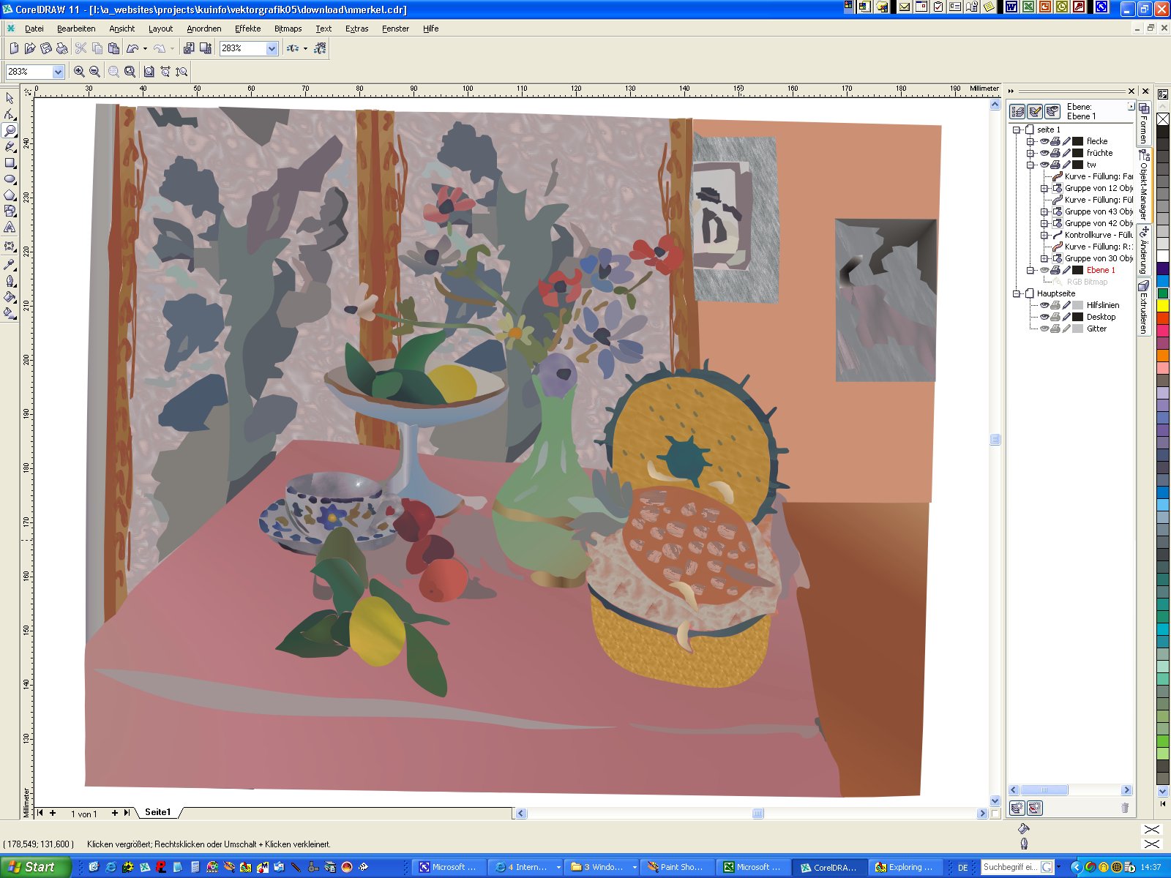Switch to the Formen docker tab
Image resolution: width=1171 pixels, height=878 pixels.
1143,123
